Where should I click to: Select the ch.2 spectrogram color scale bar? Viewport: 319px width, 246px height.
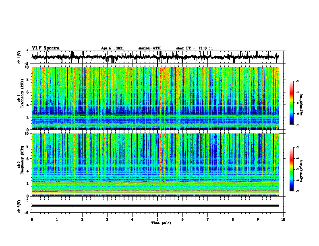(291, 169)
